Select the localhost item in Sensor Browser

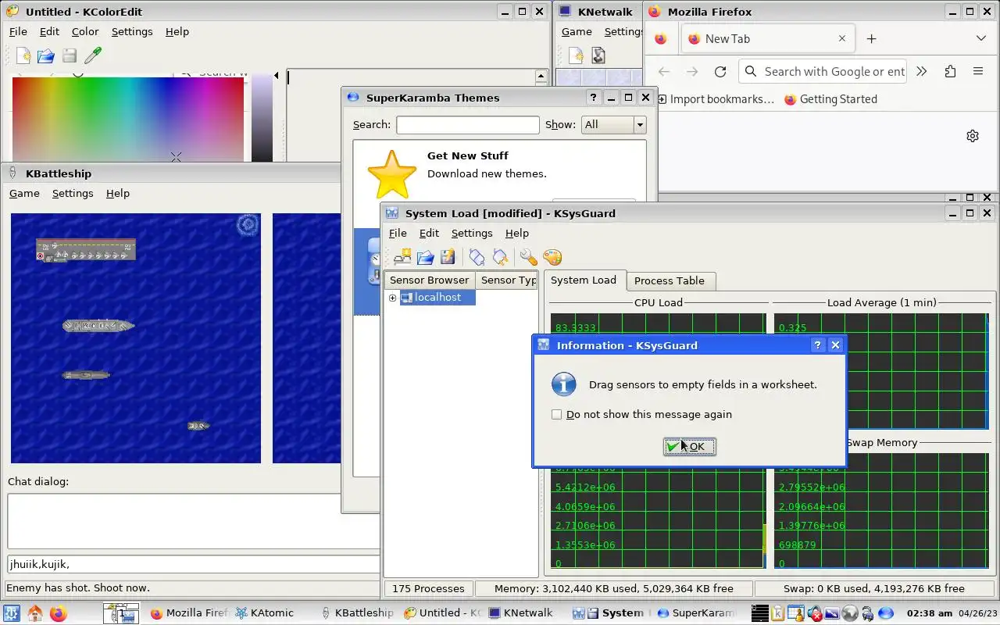[x=437, y=298]
